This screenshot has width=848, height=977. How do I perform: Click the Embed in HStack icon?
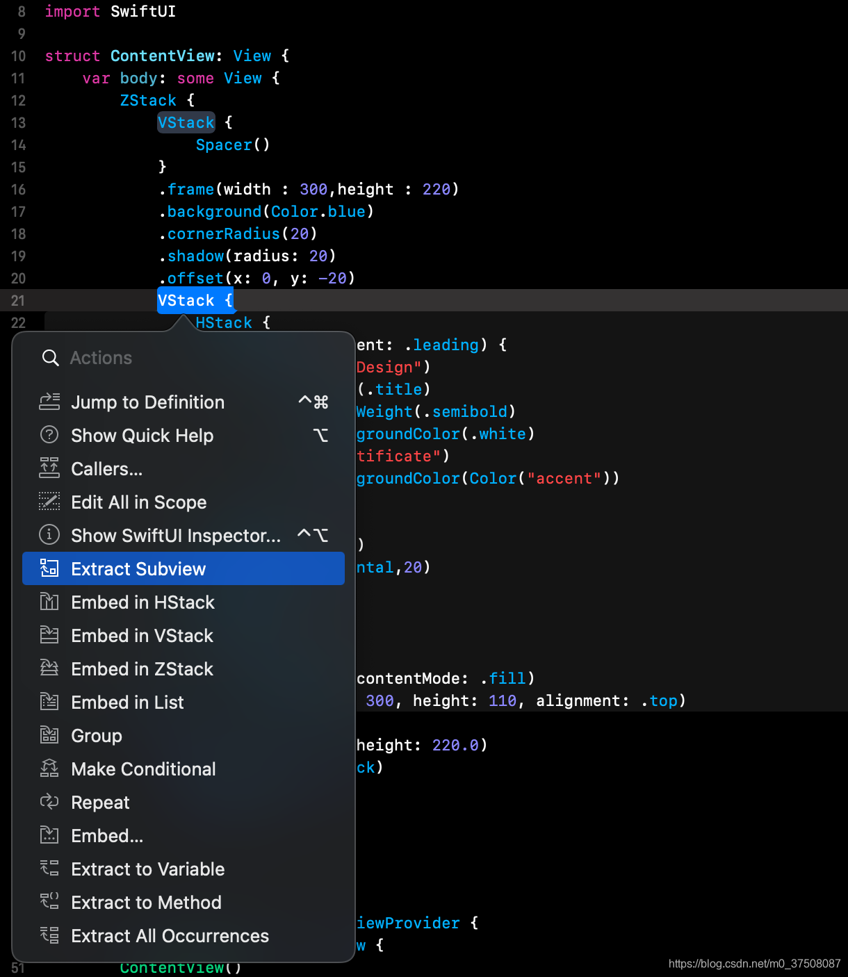pos(49,602)
